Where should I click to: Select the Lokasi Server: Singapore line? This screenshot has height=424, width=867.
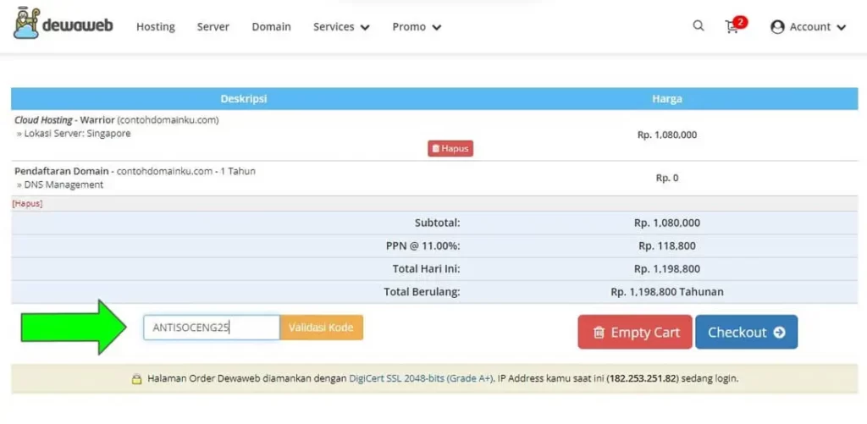click(74, 133)
